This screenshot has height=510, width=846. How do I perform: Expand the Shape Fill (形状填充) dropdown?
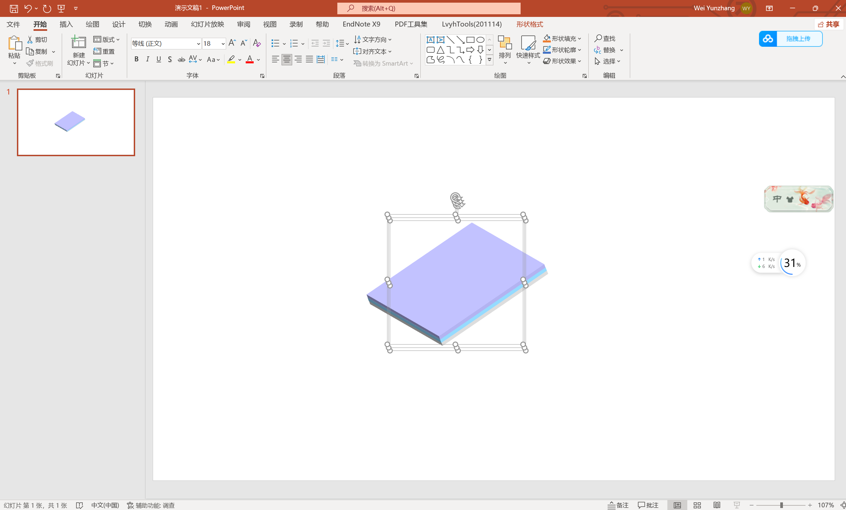coord(580,39)
